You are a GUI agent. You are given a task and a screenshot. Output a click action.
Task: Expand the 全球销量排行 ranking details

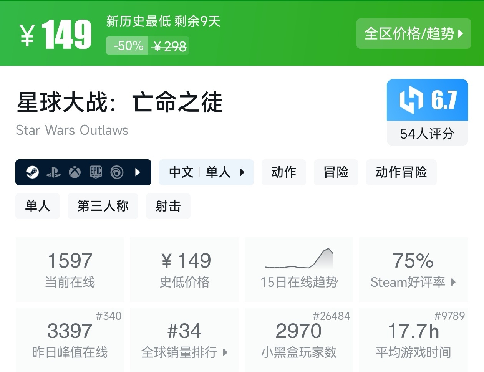point(184,353)
